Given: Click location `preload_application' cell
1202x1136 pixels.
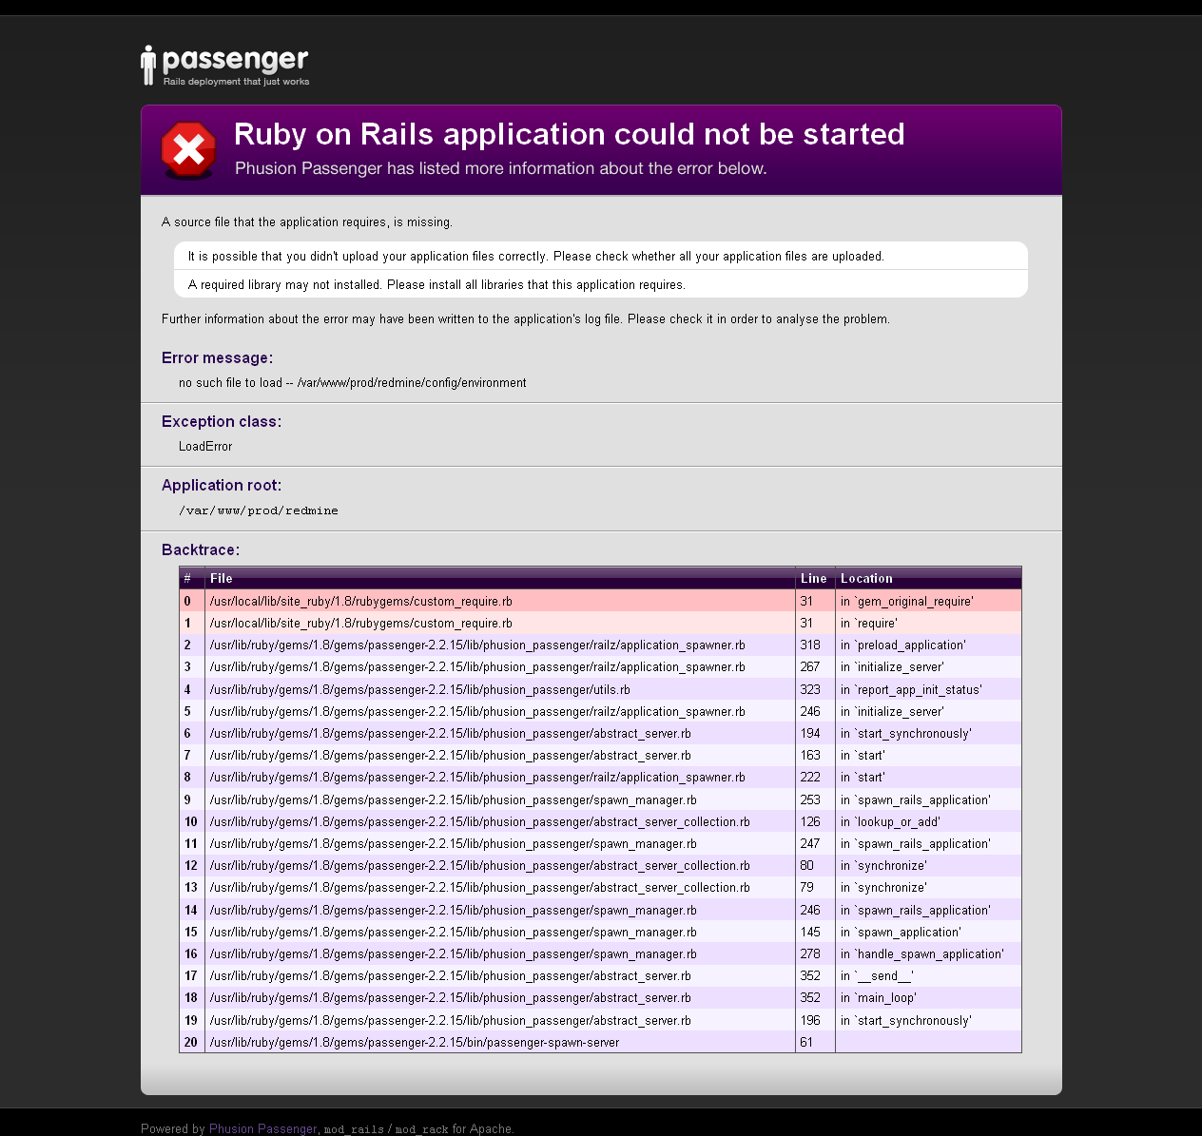Looking at the screenshot, I should coord(902,645).
